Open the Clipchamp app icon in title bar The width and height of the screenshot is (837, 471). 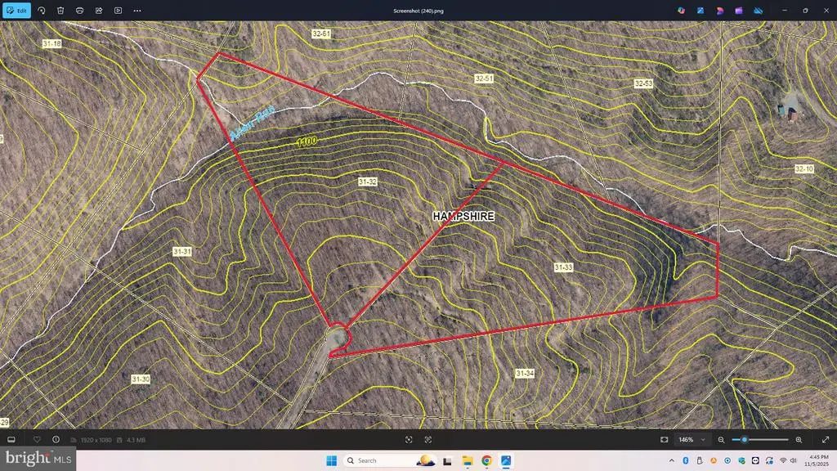click(x=720, y=11)
